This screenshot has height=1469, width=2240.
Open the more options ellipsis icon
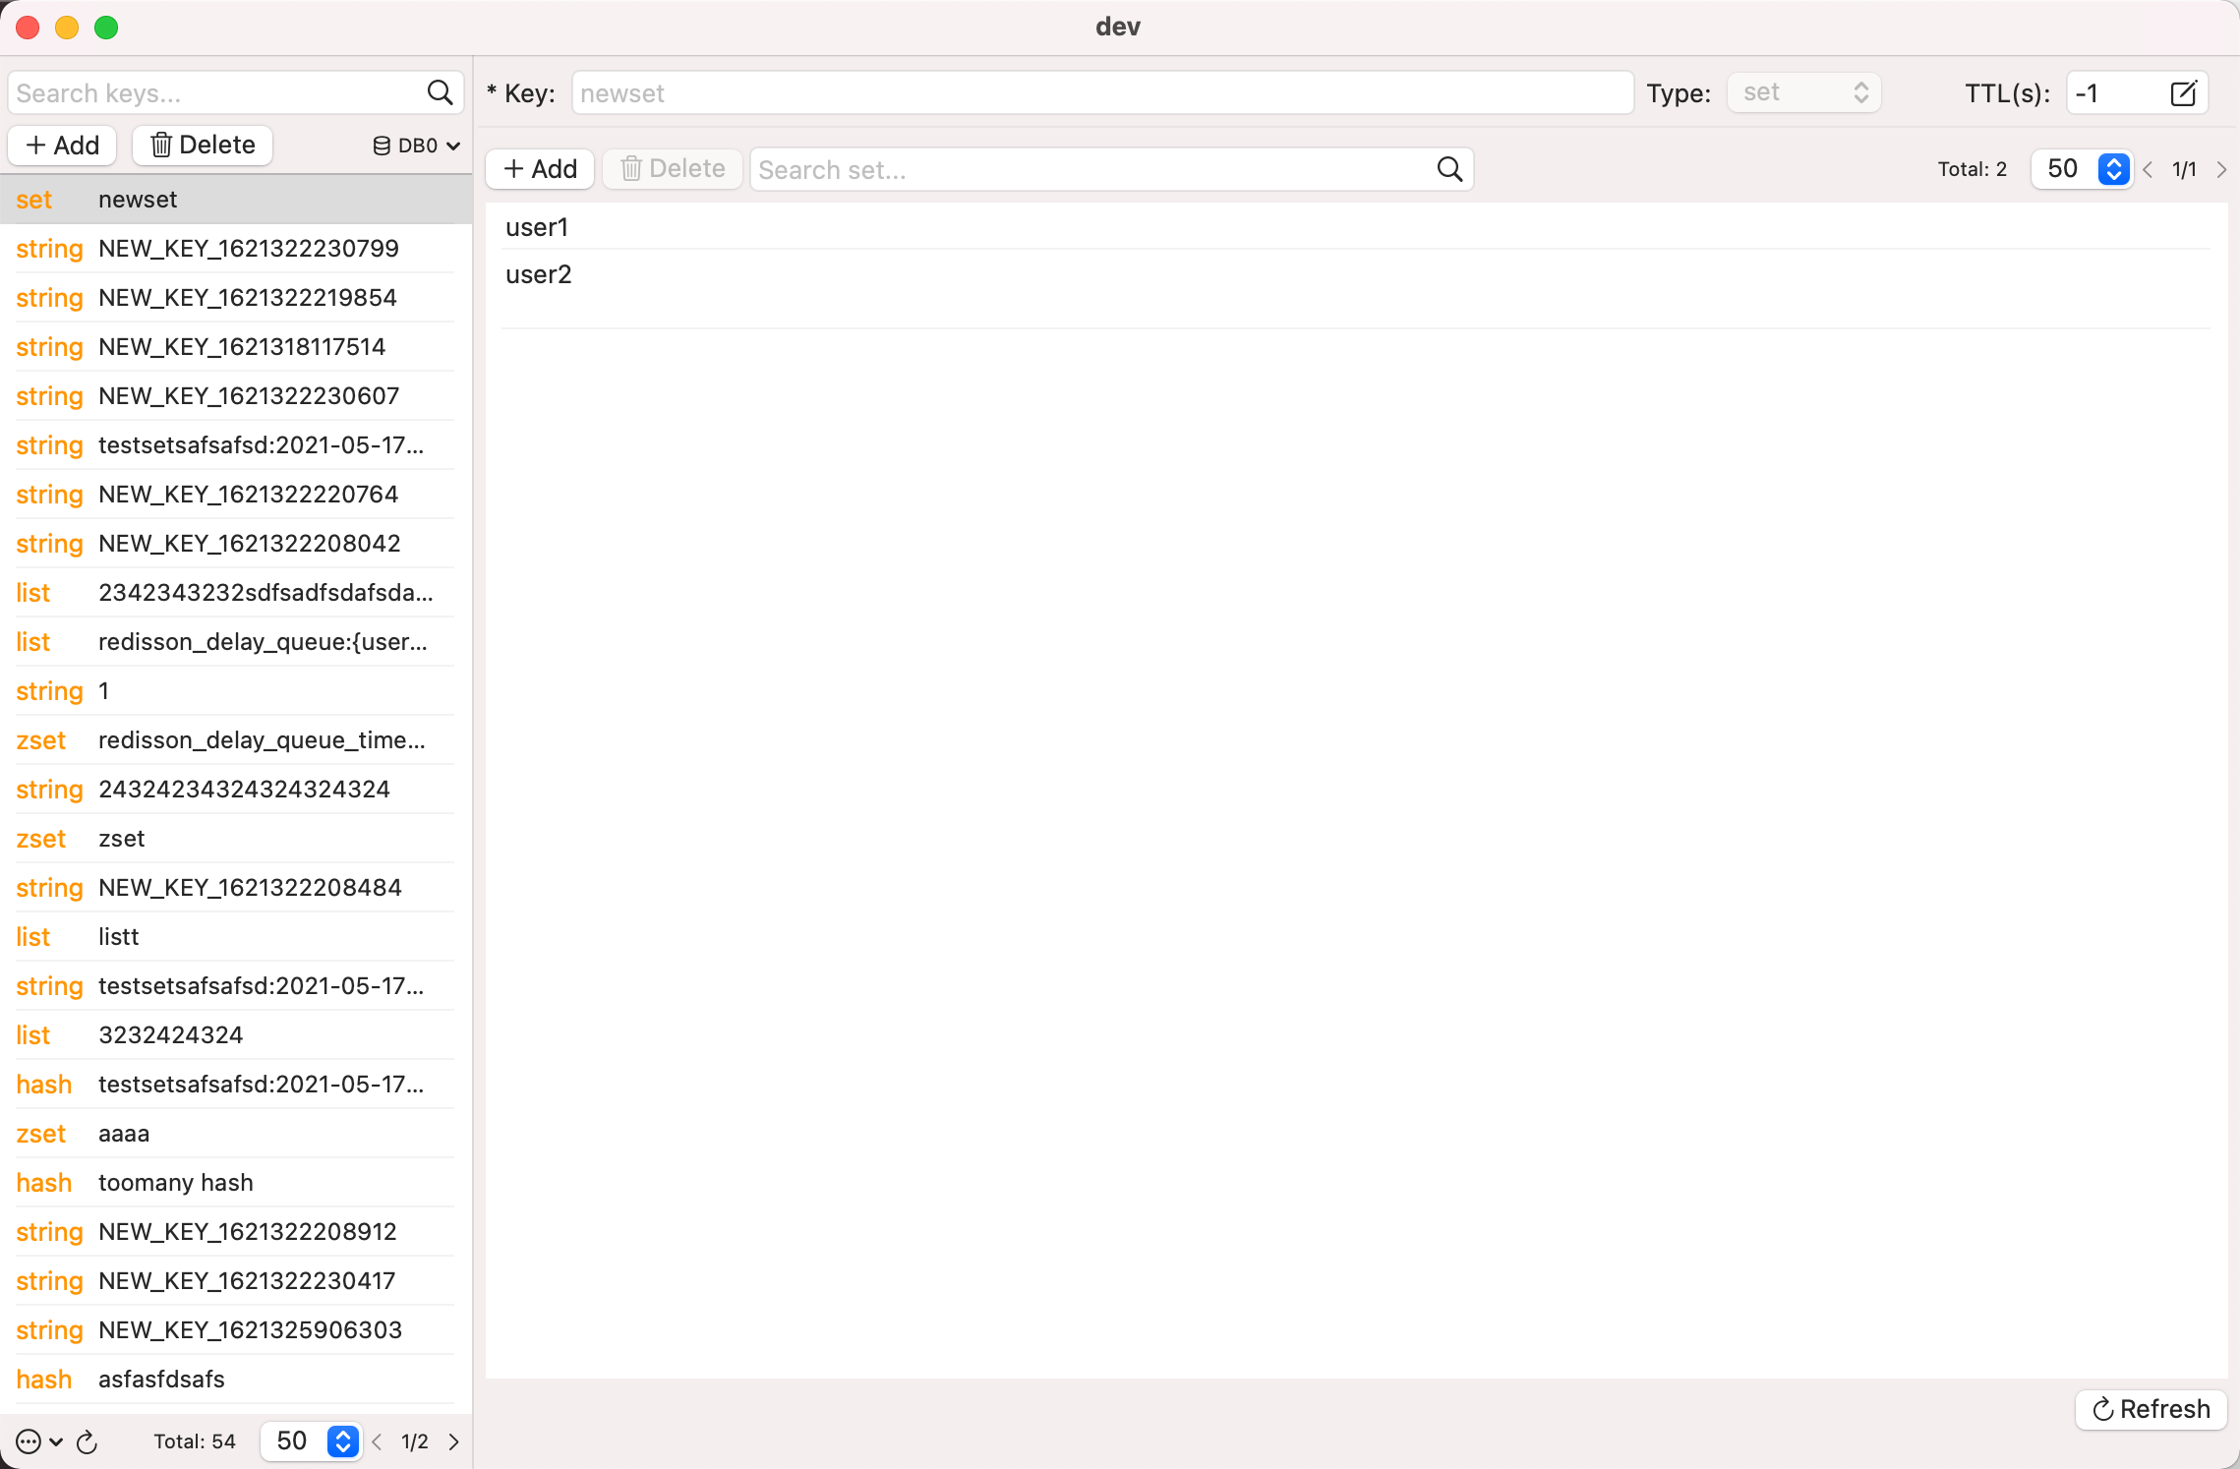[29, 1441]
